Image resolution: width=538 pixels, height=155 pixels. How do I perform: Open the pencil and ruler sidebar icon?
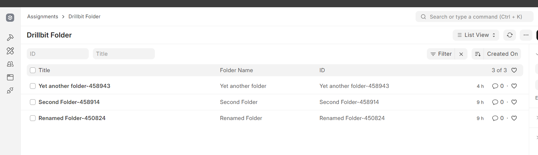[10, 51]
